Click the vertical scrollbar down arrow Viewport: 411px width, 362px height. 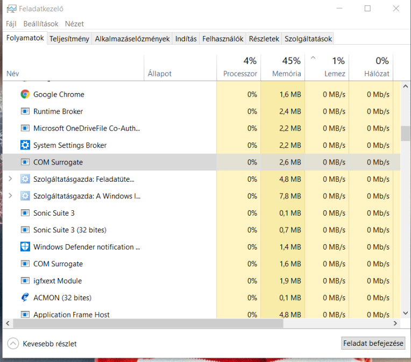(406, 313)
